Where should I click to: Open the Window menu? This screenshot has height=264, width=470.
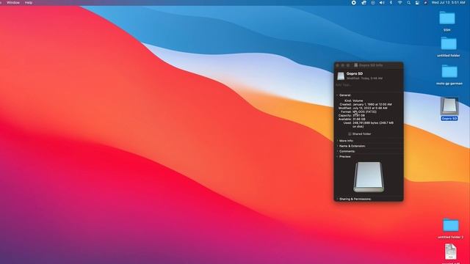pyautogui.click(x=13, y=3)
